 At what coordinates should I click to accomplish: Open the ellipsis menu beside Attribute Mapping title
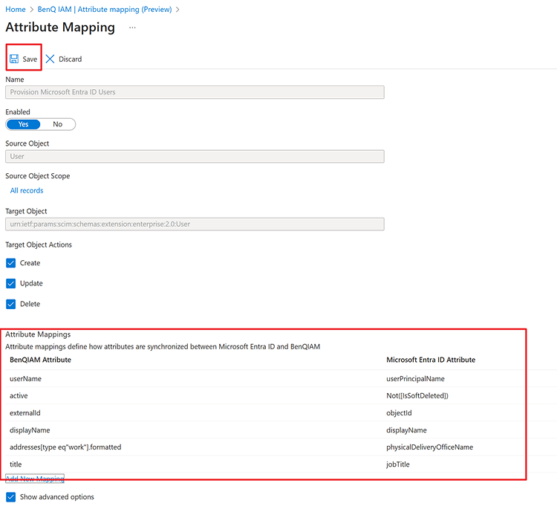tap(132, 27)
